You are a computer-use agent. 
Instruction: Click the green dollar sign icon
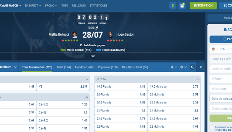pyautogui.click(x=173, y=6)
